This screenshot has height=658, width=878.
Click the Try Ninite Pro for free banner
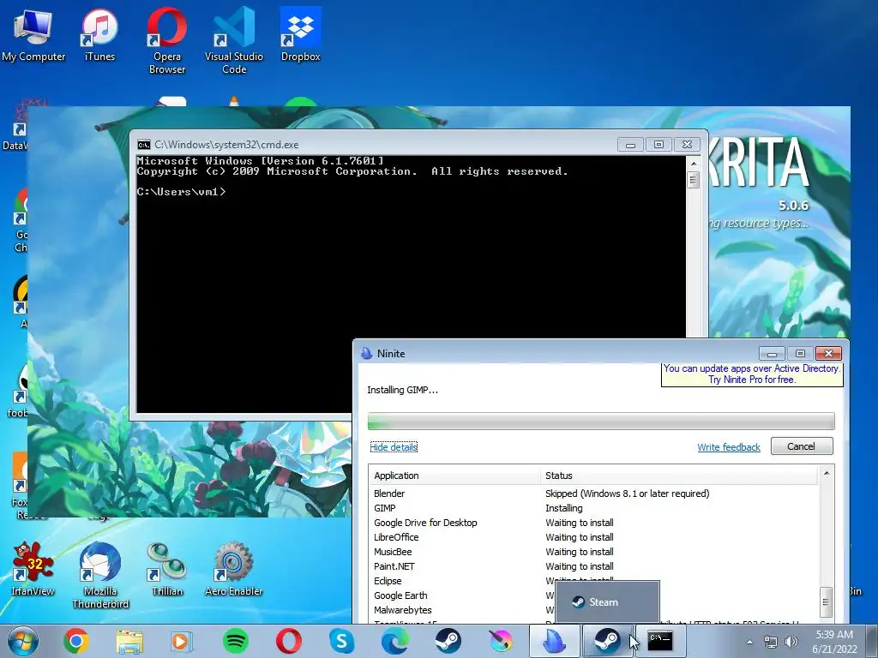752,374
